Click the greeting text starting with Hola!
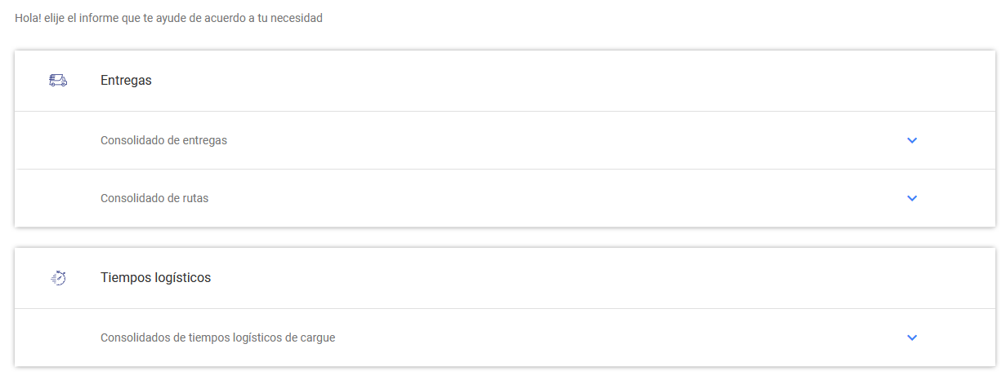The width and height of the screenshot is (1006, 375). (x=168, y=18)
